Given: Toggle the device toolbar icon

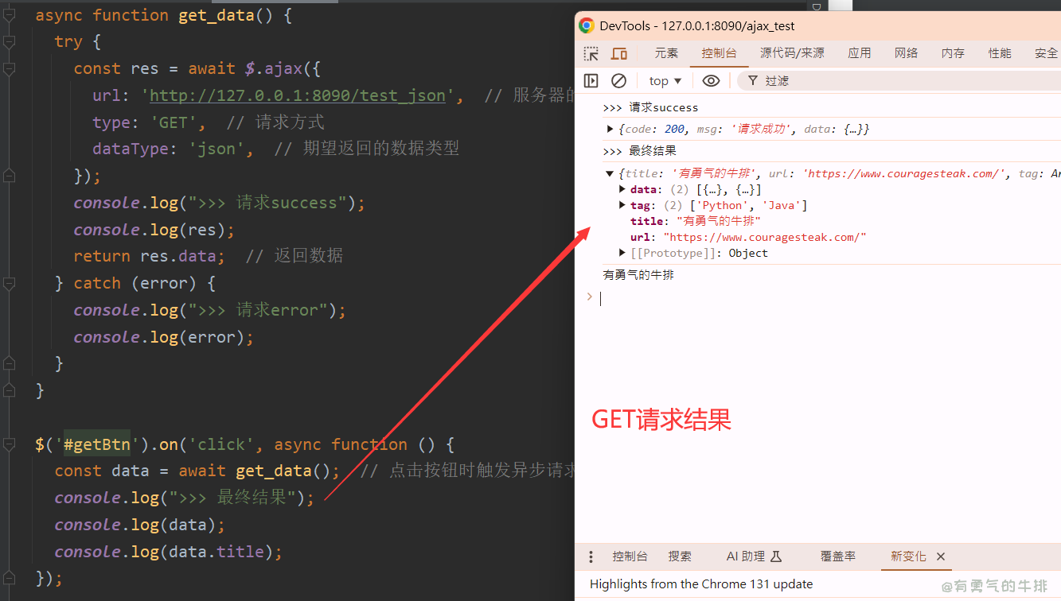Looking at the screenshot, I should pos(619,53).
